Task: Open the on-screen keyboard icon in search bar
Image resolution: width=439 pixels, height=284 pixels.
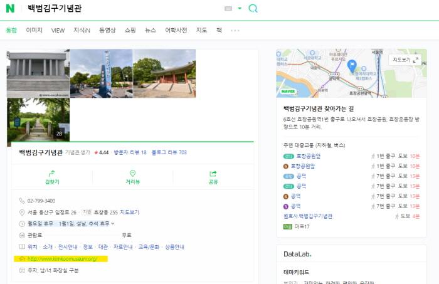Action: click(228, 9)
